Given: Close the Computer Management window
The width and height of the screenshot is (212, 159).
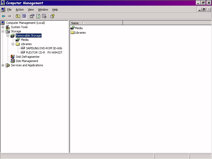Looking at the screenshot, I should [x=209, y=3].
